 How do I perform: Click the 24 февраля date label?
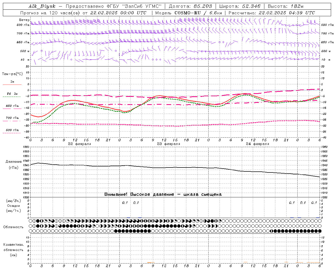point(258,144)
